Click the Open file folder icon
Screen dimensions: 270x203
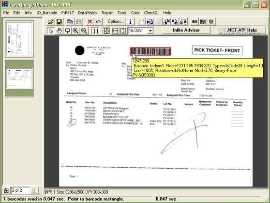click(x=51, y=22)
